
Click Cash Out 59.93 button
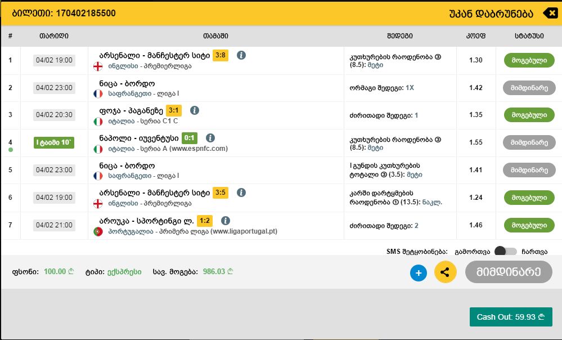511,317
